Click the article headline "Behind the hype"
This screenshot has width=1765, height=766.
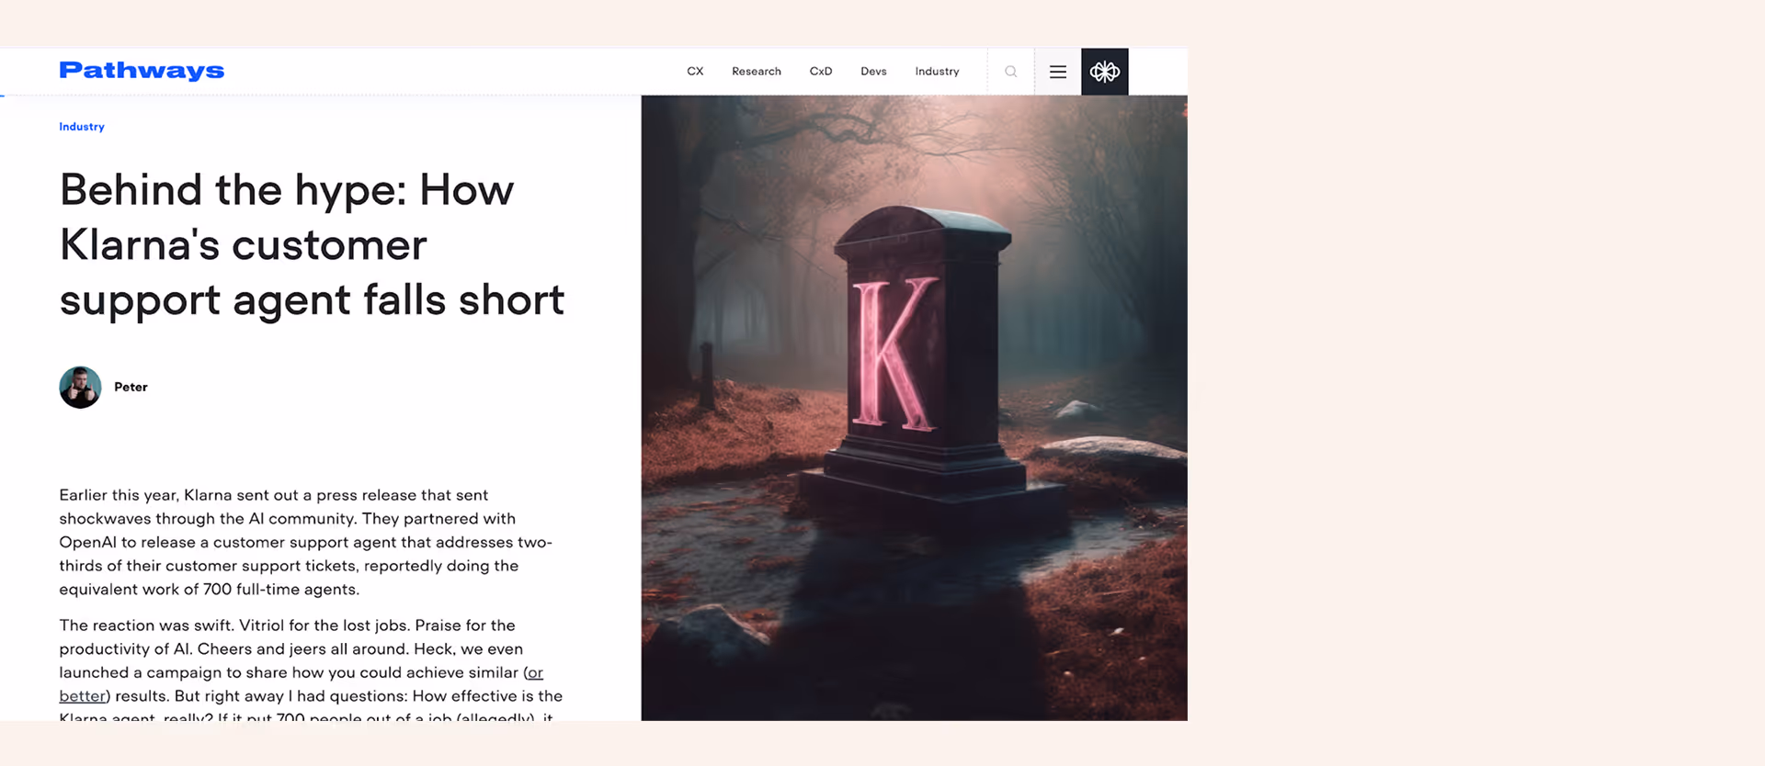312,245
